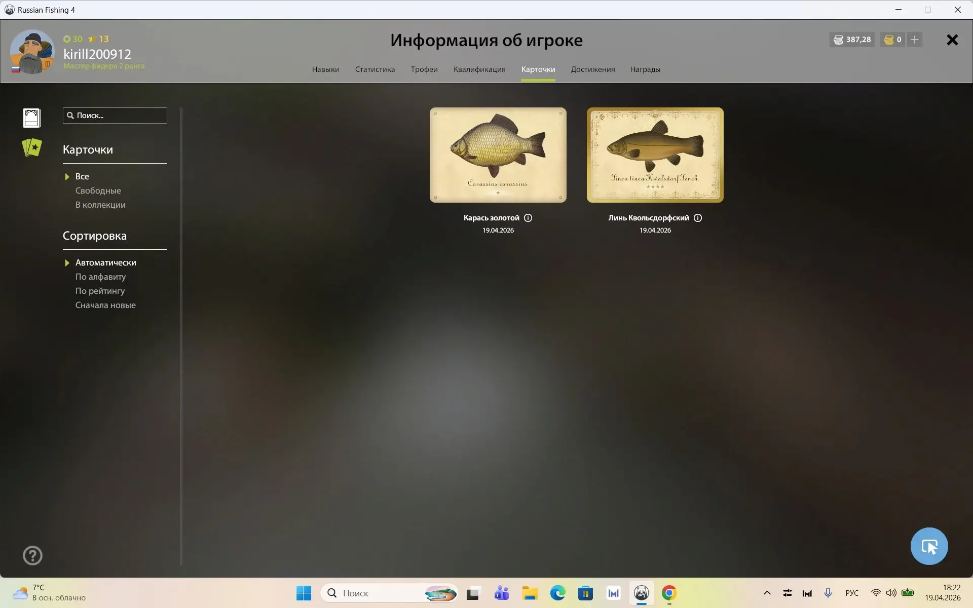Open the Достижения tab
This screenshot has height=608, width=973.
pos(592,69)
